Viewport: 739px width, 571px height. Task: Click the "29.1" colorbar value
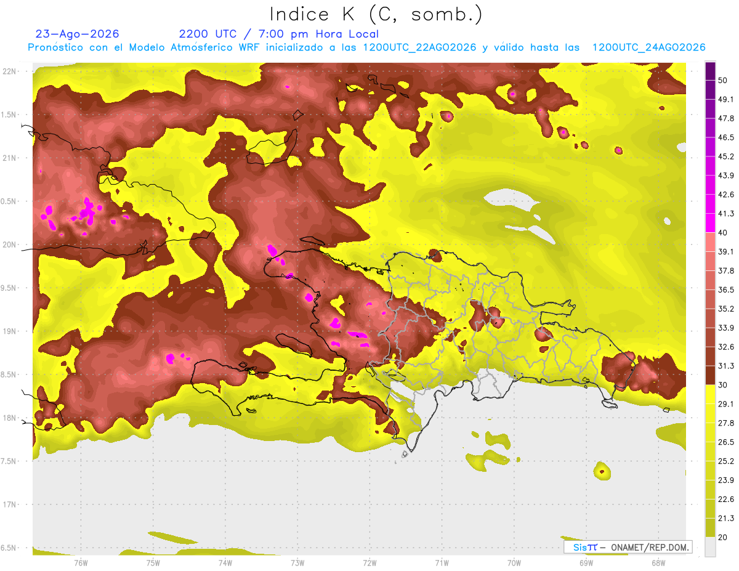[x=725, y=404]
